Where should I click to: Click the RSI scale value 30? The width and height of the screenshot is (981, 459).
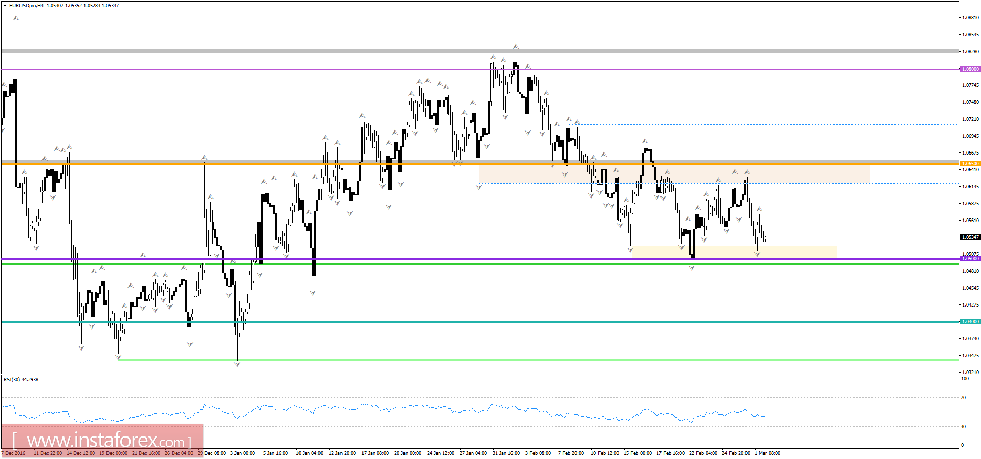[963, 426]
